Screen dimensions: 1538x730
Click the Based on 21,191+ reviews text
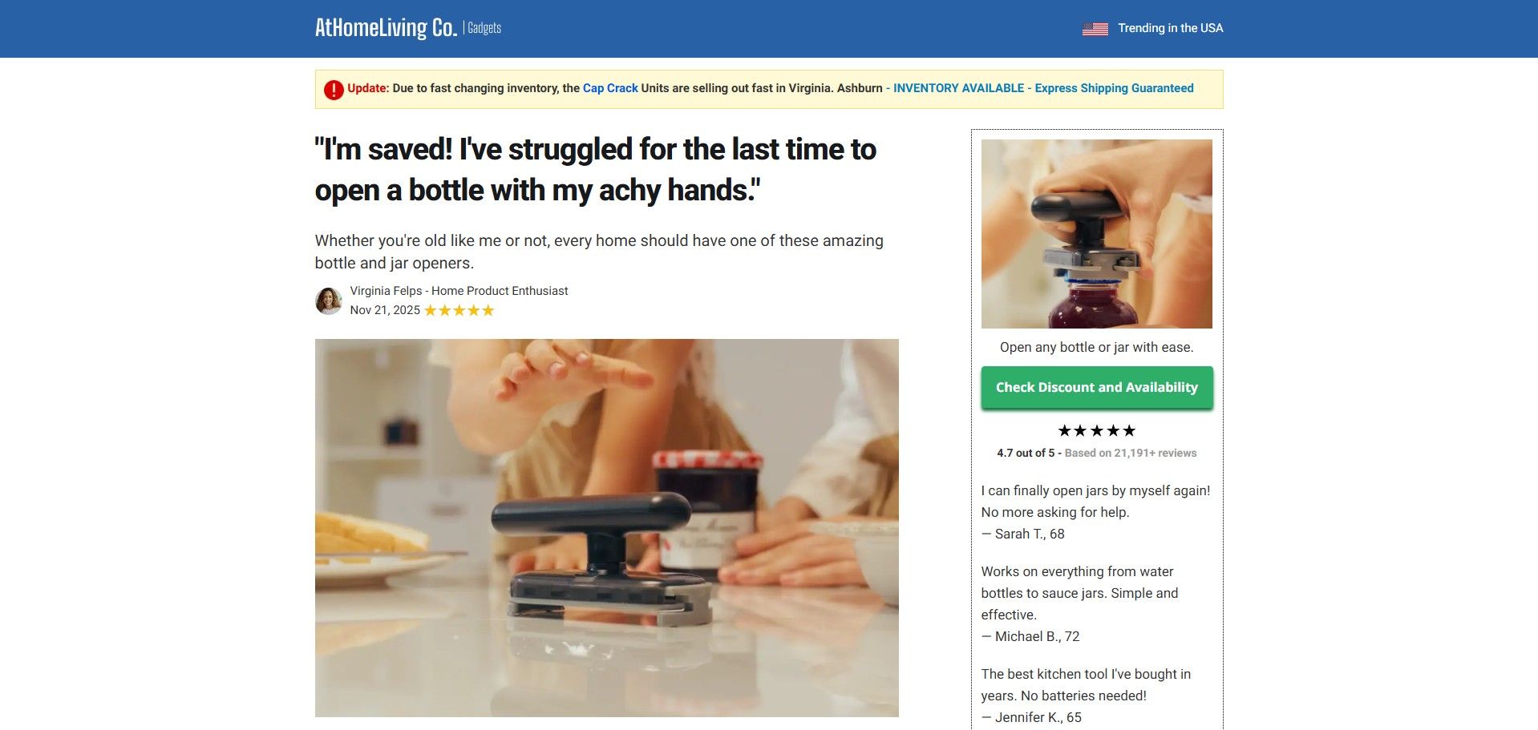[x=1130, y=454]
